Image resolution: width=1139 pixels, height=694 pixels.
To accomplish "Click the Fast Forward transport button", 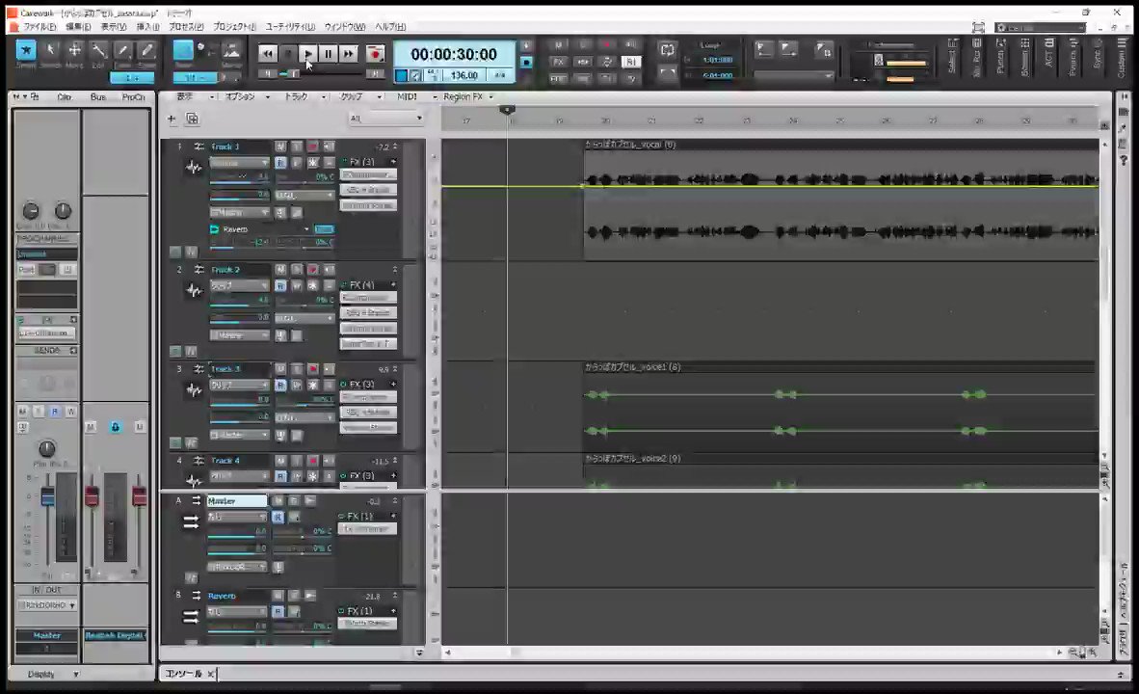I will pos(348,54).
